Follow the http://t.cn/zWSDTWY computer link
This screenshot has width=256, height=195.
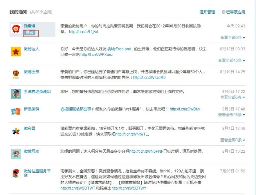click(x=129, y=188)
